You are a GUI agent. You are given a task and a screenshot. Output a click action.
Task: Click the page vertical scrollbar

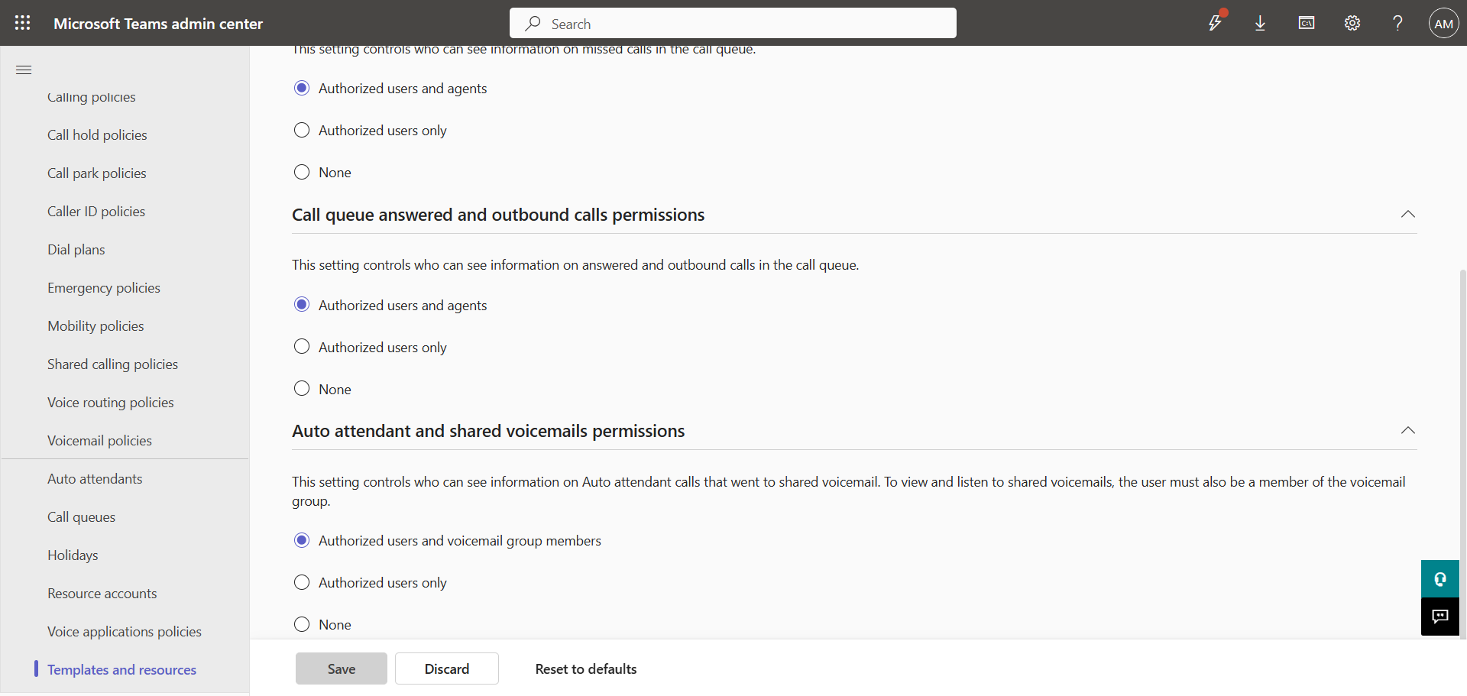tap(1462, 454)
